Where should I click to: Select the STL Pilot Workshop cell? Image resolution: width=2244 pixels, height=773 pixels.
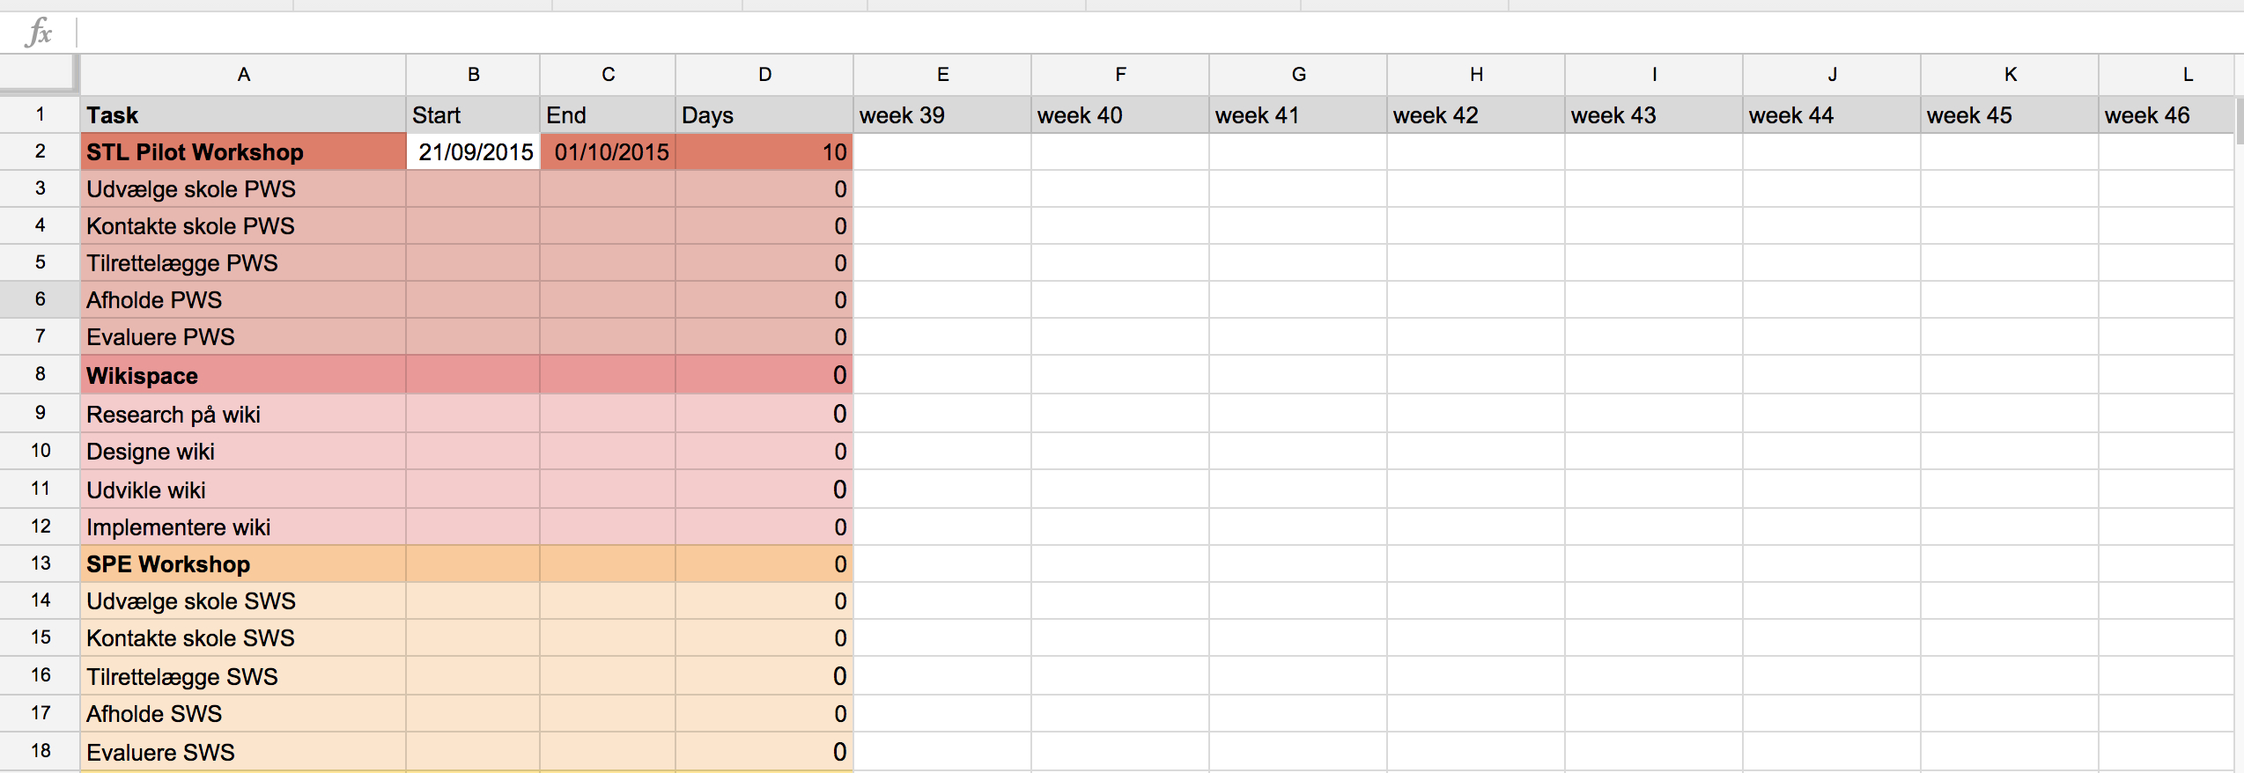tap(243, 152)
